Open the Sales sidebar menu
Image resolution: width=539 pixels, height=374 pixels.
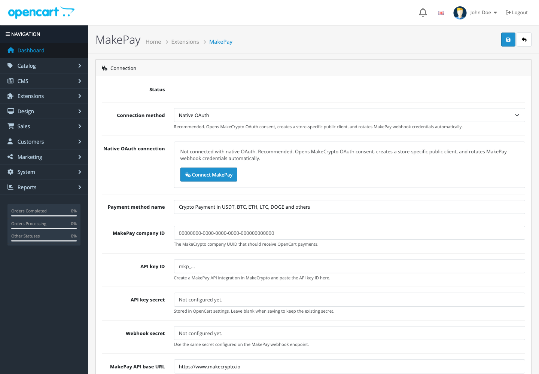click(x=44, y=126)
